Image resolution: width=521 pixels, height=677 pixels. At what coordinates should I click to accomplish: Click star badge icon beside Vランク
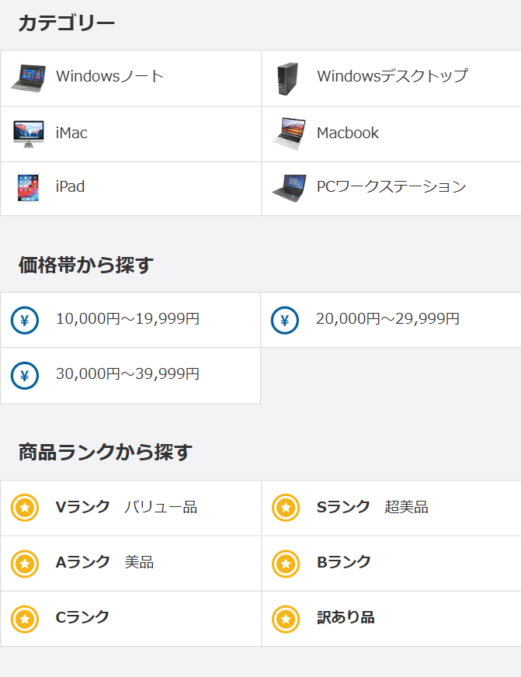coord(25,508)
